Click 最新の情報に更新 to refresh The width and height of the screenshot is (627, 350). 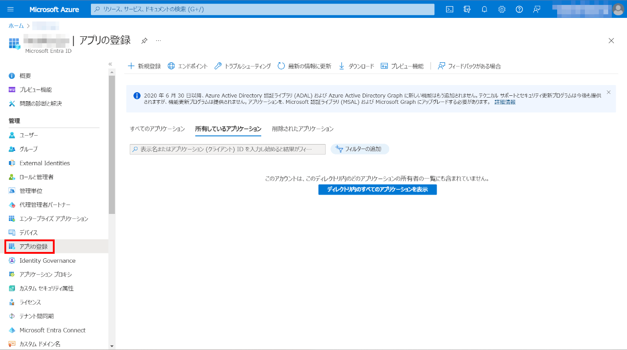(x=305, y=66)
